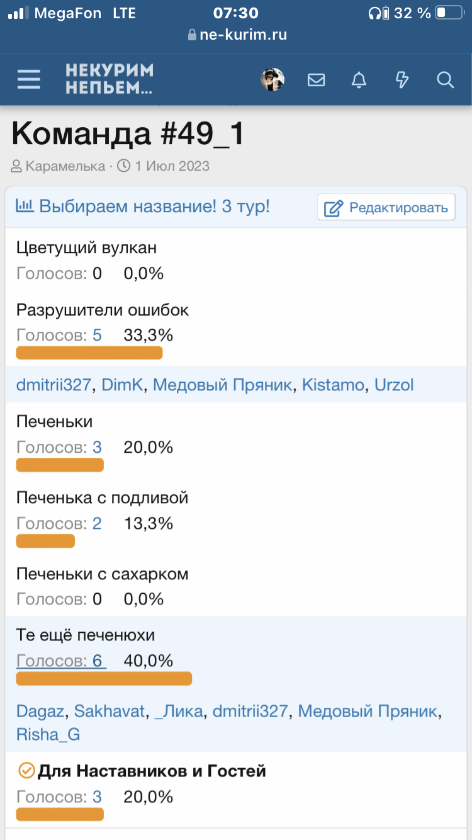Image resolution: width=472 pixels, height=840 pixels.
Task: Open the hamburger navigation menu
Action: [29, 80]
